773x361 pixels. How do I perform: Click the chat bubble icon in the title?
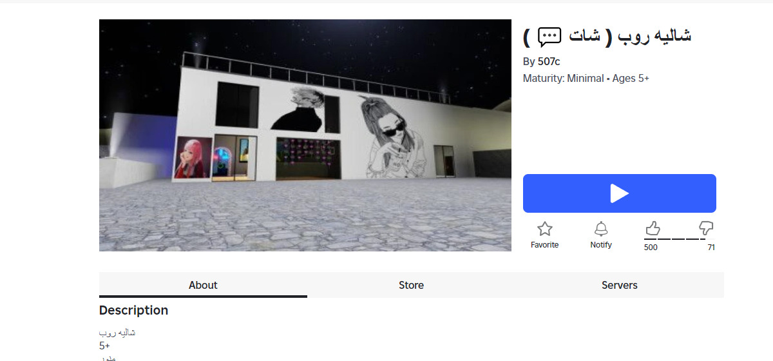[x=549, y=37]
